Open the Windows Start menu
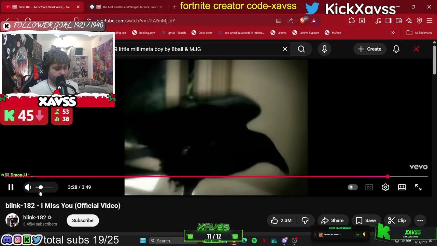This screenshot has width=437, height=246. (x=143, y=241)
